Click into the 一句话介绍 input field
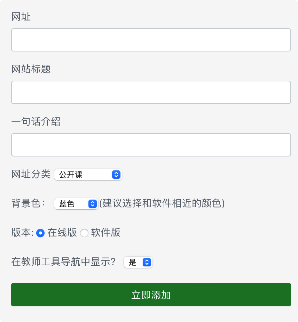 point(151,145)
